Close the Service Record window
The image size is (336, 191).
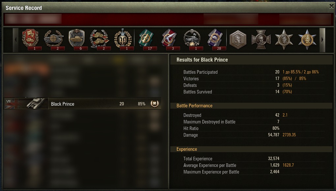[331, 6]
